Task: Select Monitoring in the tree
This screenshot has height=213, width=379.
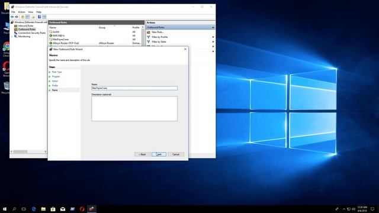Action: click(x=24, y=37)
